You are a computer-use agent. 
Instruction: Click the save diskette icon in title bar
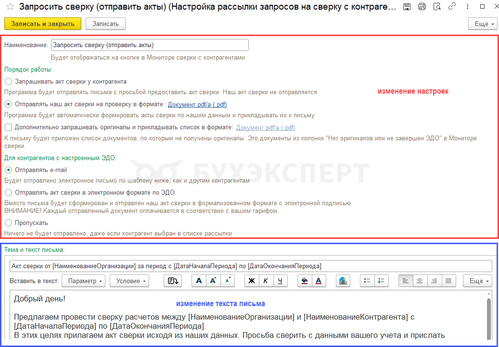[407, 6]
